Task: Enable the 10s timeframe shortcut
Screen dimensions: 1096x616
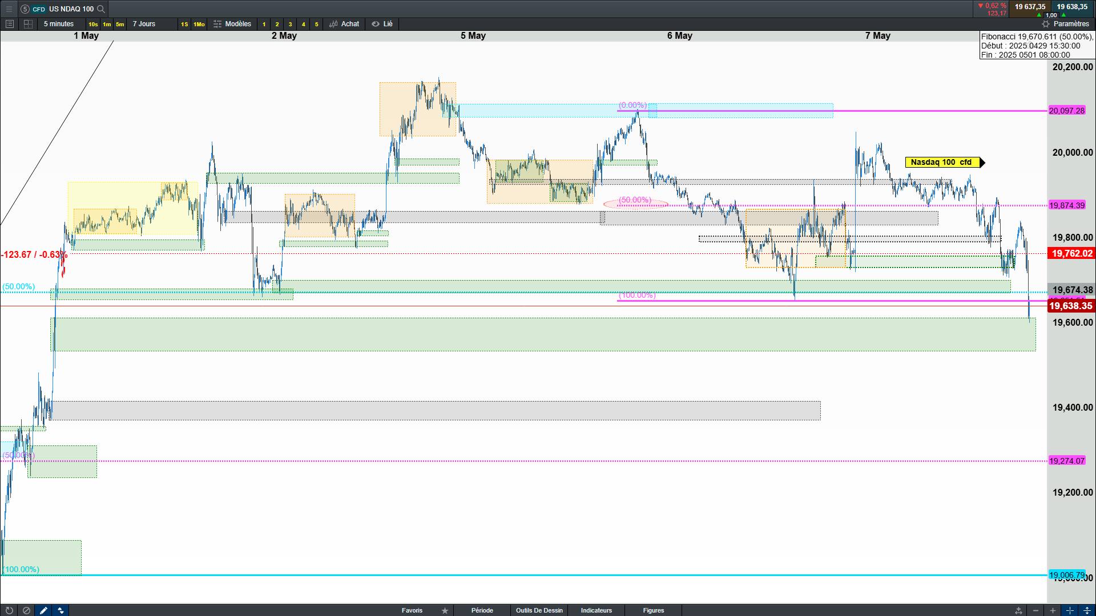Action: (92, 24)
